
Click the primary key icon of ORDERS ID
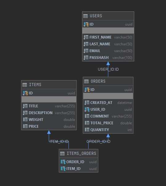click(87, 90)
